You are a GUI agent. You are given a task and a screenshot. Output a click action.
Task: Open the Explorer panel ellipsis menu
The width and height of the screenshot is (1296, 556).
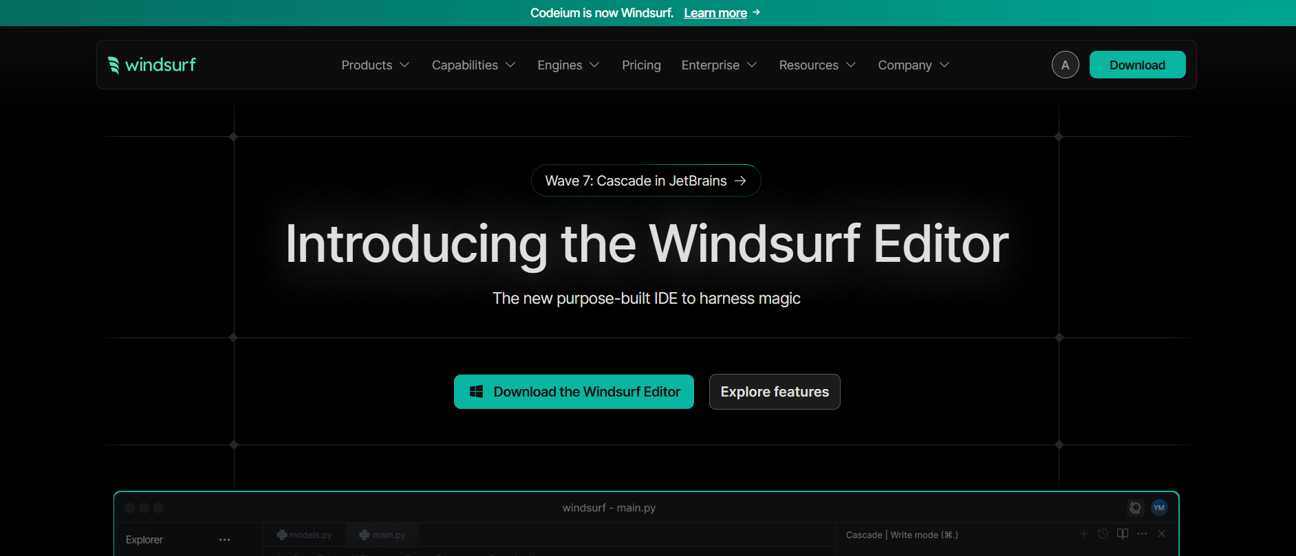(224, 540)
